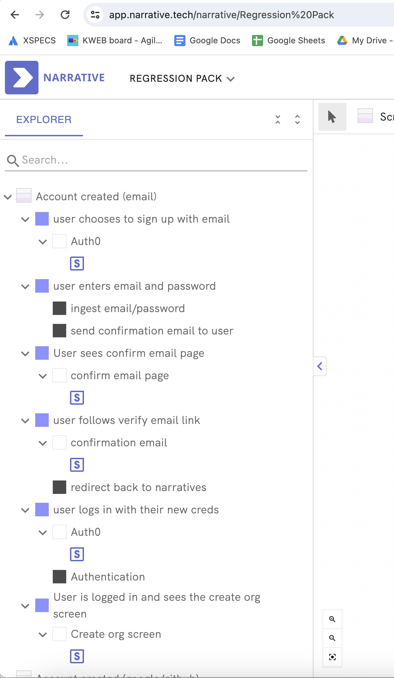The width and height of the screenshot is (394, 678).
Task: Open the My Drive bookmark
Action: point(365,41)
